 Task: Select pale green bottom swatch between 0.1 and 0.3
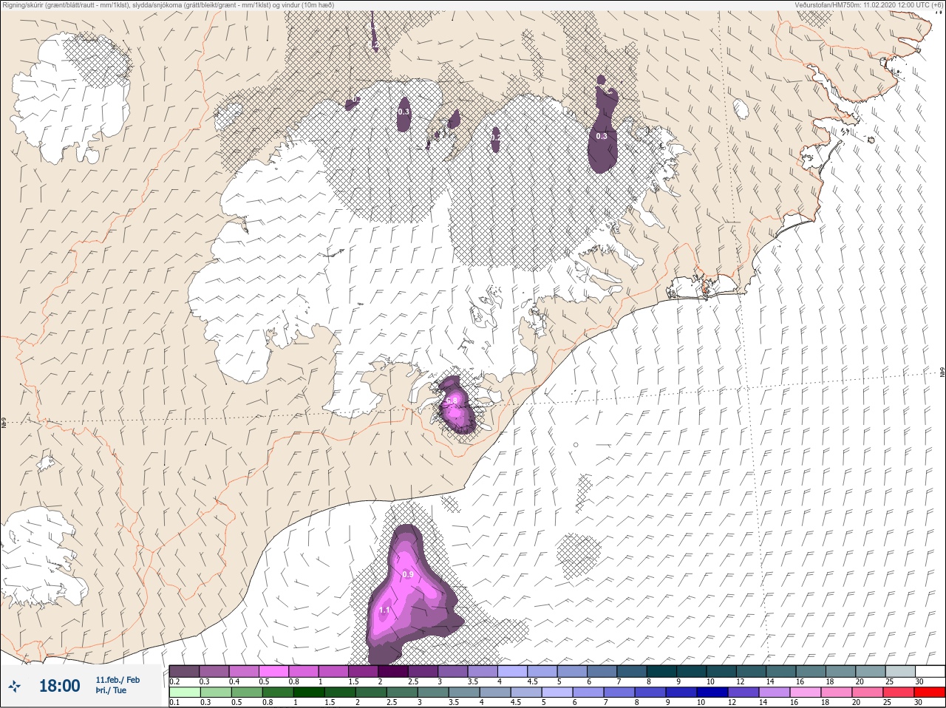(184, 692)
